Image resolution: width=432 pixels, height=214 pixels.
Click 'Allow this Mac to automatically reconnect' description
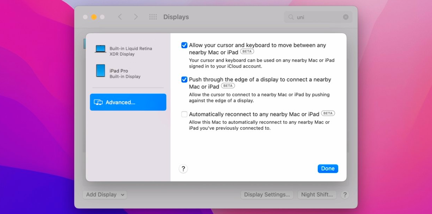point(259,125)
